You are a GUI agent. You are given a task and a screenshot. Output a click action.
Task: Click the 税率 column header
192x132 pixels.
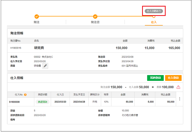(x=106, y=95)
